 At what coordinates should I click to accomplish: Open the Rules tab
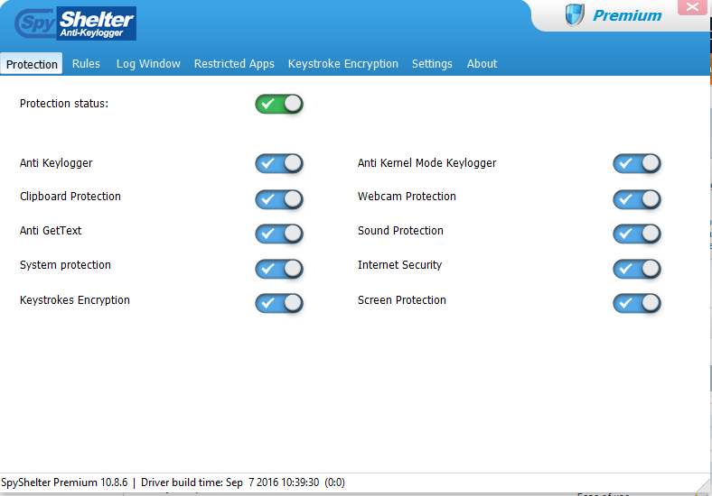pyautogui.click(x=86, y=63)
